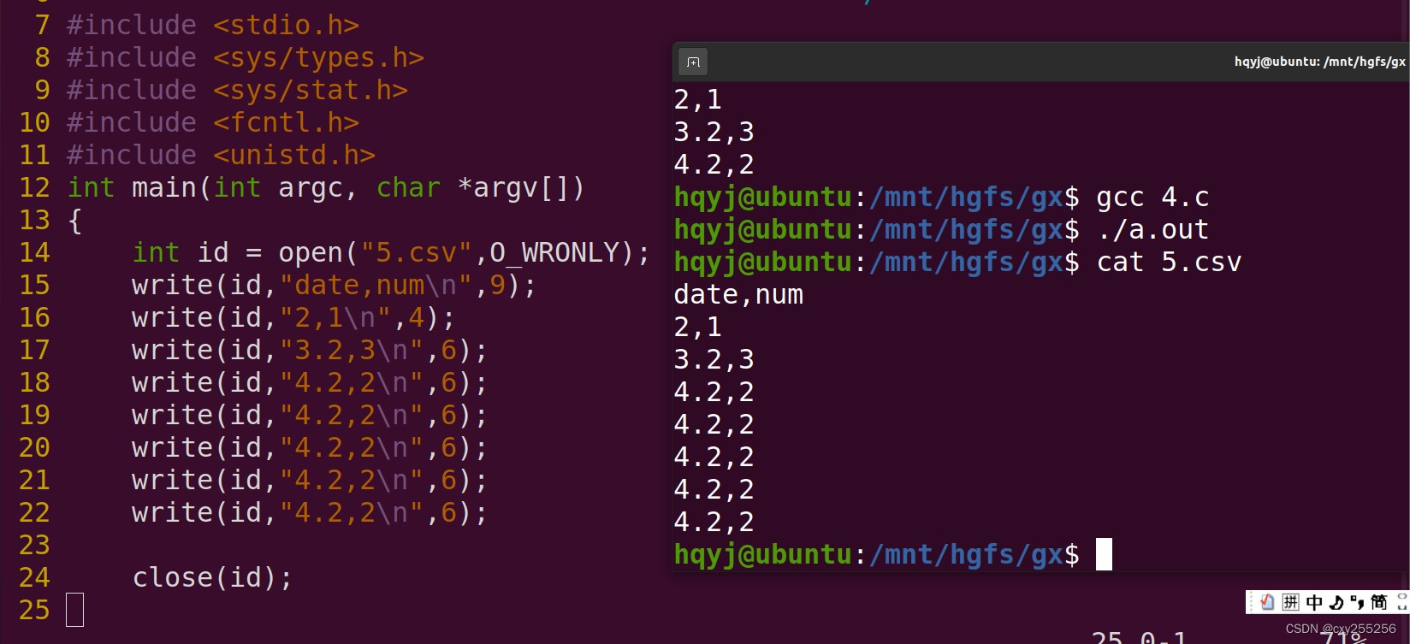
Task: Click the cat 5.csv command in terminal
Action: pos(1169,262)
